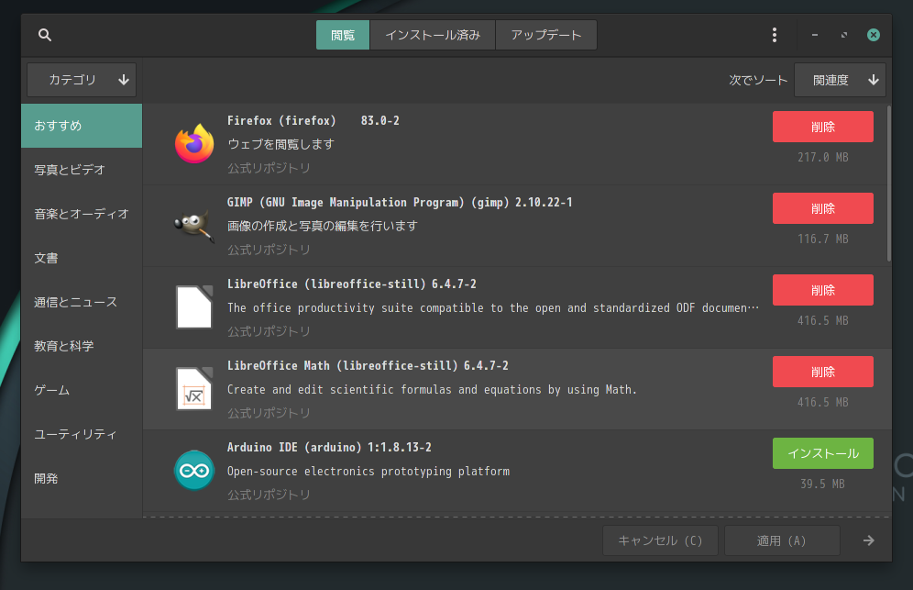Click the LibreOffice Math formula icon
This screenshot has width=913, height=590.
pos(194,389)
